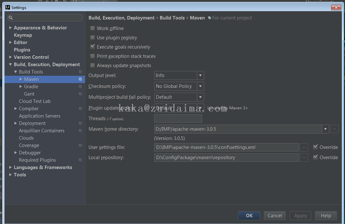Screen dimensions: 345x224
Task: Select Gant settings page
Action: (x=29, y=94)
